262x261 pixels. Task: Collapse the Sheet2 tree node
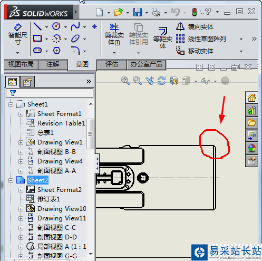pos(11,180)
